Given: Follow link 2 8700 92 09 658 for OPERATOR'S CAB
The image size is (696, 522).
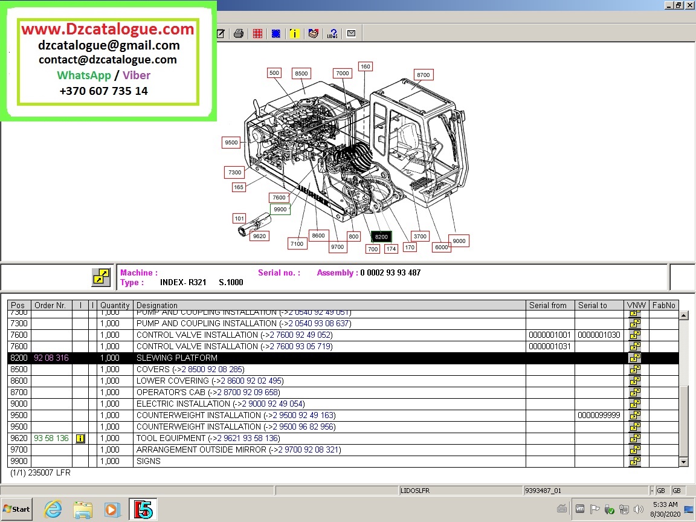Looking at the screenshot, I should coord(248,392).
